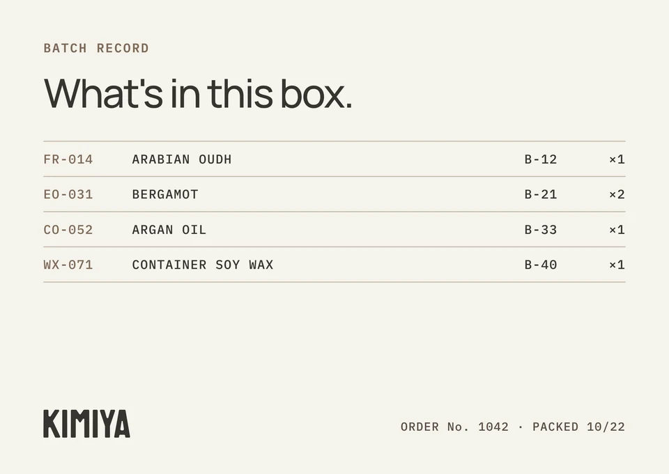
Task: Select SKU code FR-014
Action: click(x=68, y=159)
